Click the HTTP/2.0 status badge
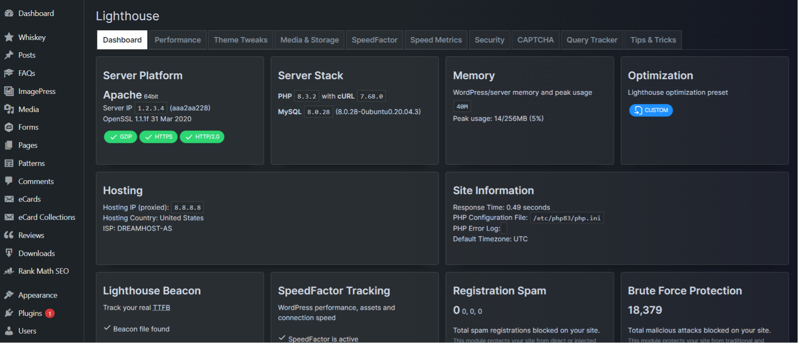 coord(202,137)
